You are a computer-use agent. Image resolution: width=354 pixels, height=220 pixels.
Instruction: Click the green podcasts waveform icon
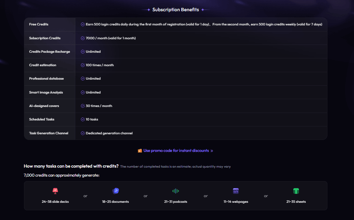175,191
